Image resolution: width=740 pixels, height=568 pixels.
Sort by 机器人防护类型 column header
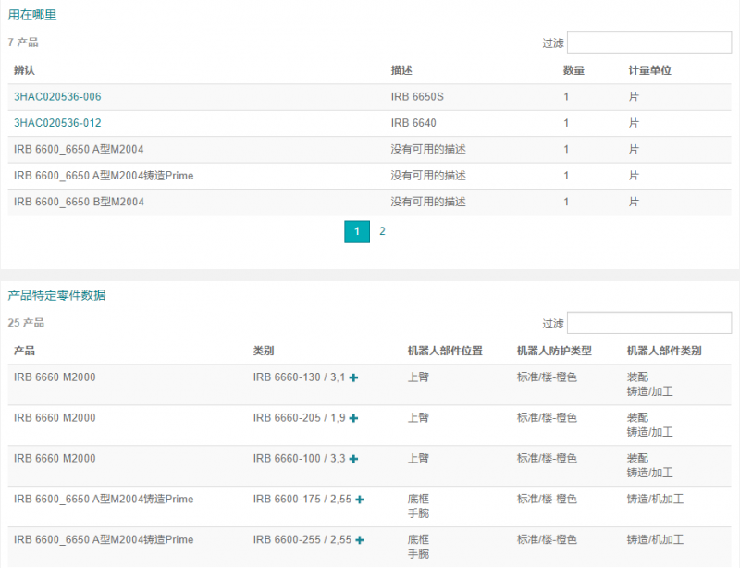tap(554, 351)
